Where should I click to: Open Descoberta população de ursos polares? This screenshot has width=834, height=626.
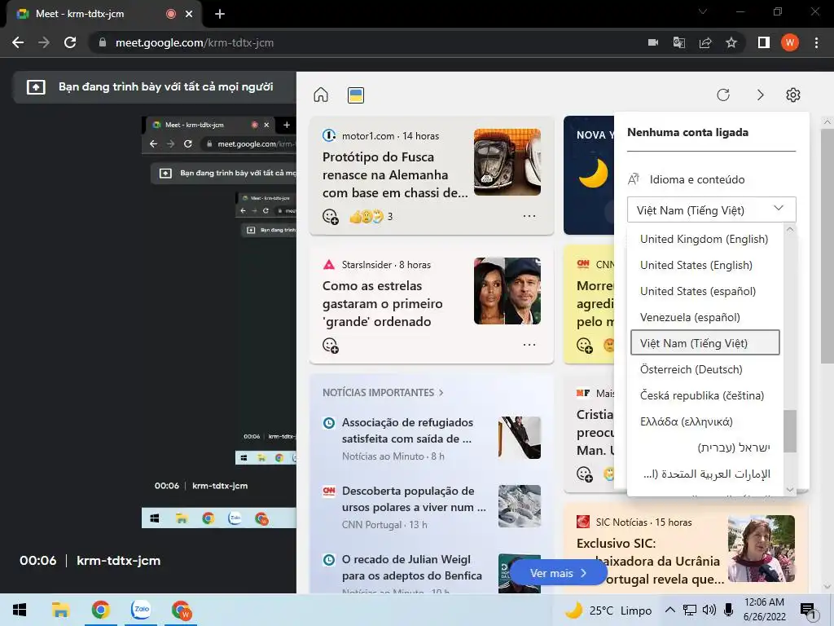tap(414, 499)
